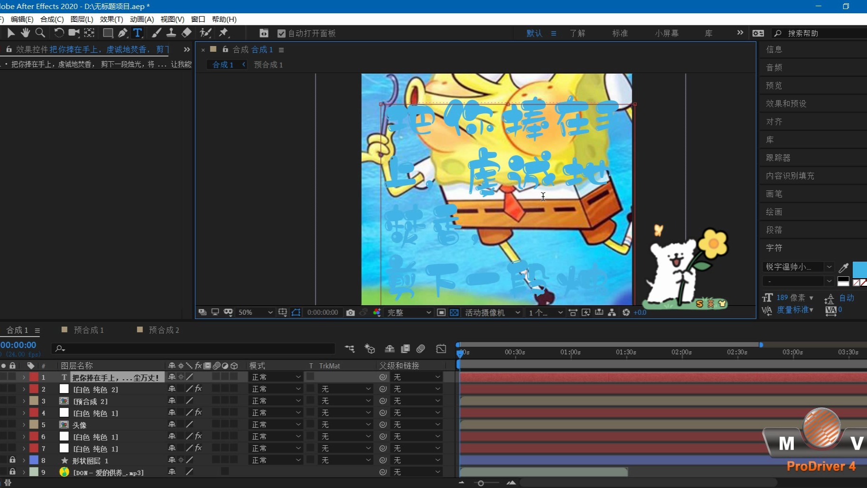Toggle fx switch on layer 6
Screen dimensions: 867x488
[198, 436]
